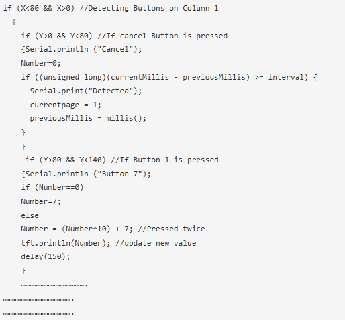The height and width of the screenshot is (320, 345).
Task: Click the delay(150); line
Action: pos(46,256)
